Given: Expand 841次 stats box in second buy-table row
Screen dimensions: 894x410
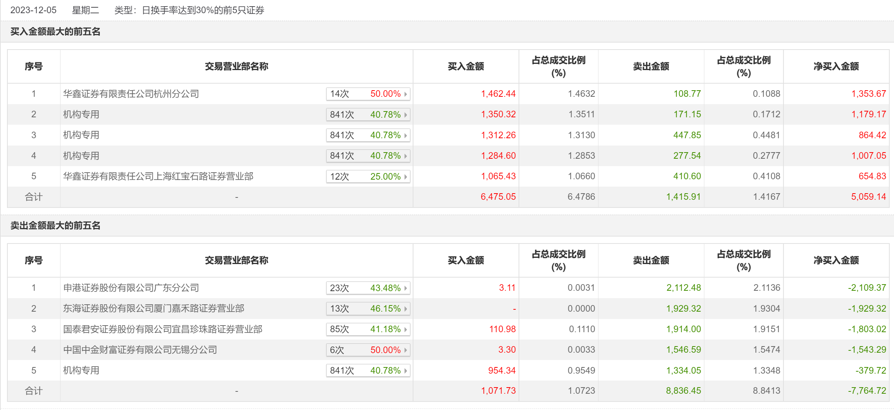Looking at the screenshot, I should (368, 115).
